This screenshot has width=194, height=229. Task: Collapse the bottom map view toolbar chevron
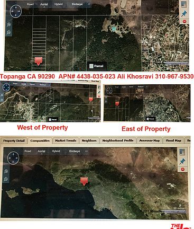click(x=86, y=151)
